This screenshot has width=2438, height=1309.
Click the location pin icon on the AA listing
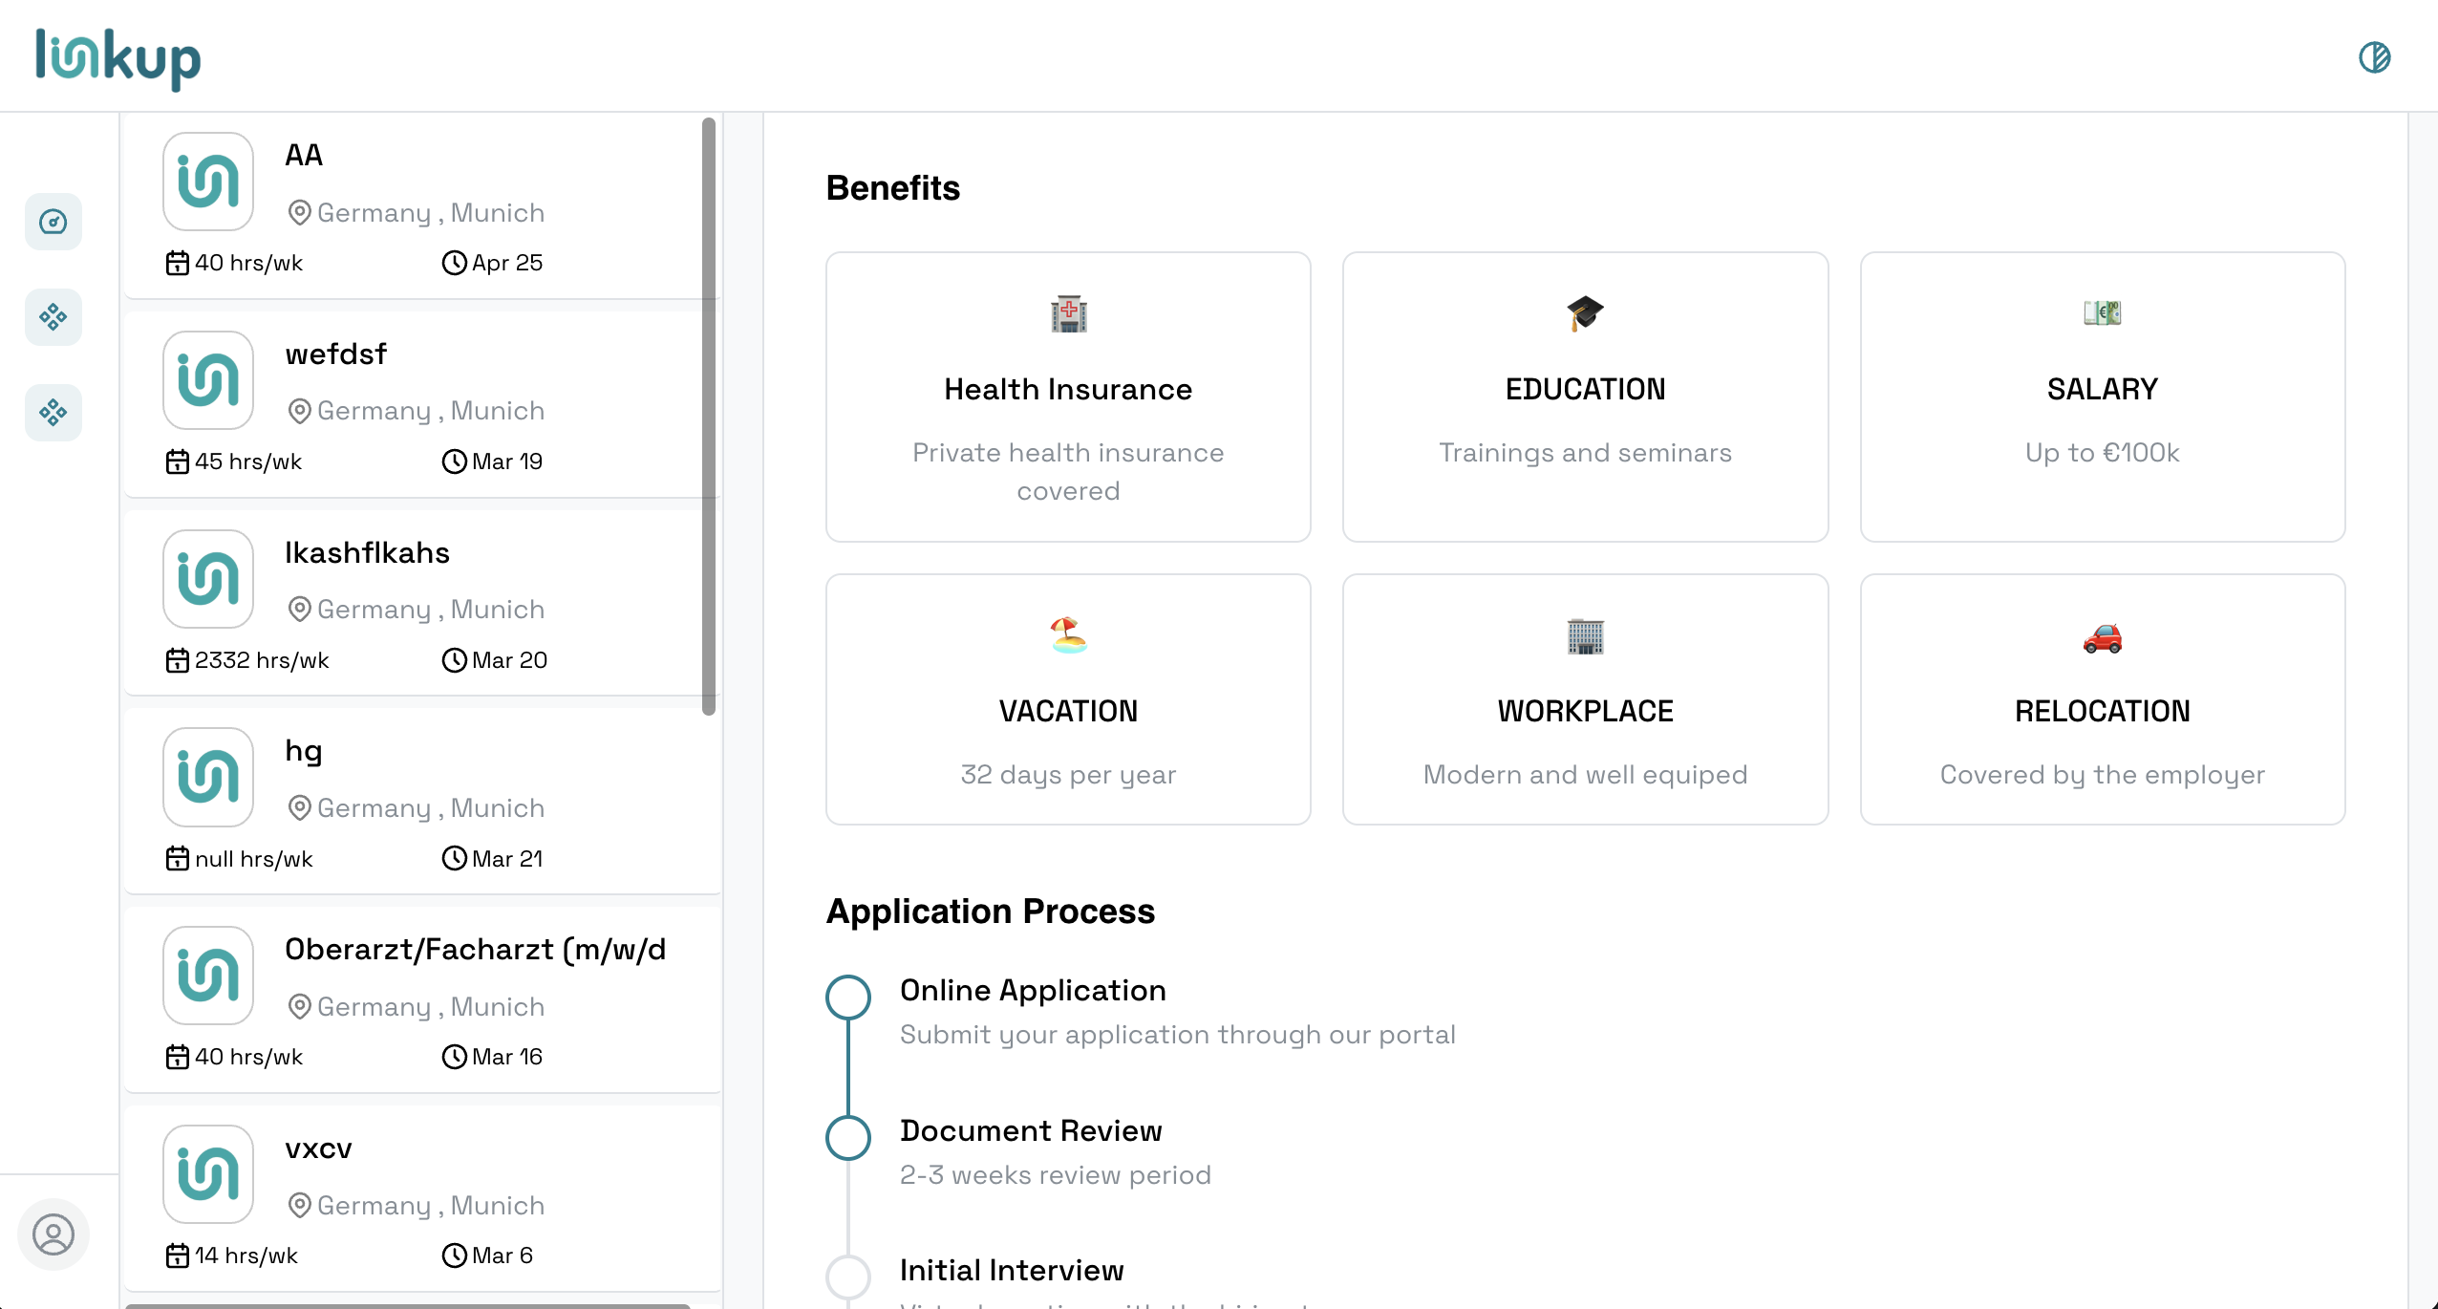tap(299, 212)
